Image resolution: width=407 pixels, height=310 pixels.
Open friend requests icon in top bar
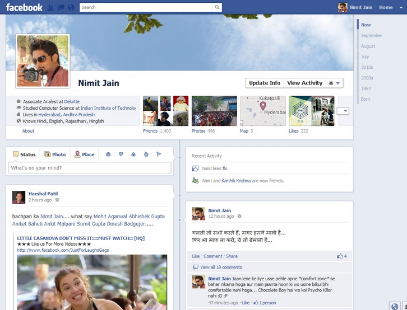click(x=52, y=8)
